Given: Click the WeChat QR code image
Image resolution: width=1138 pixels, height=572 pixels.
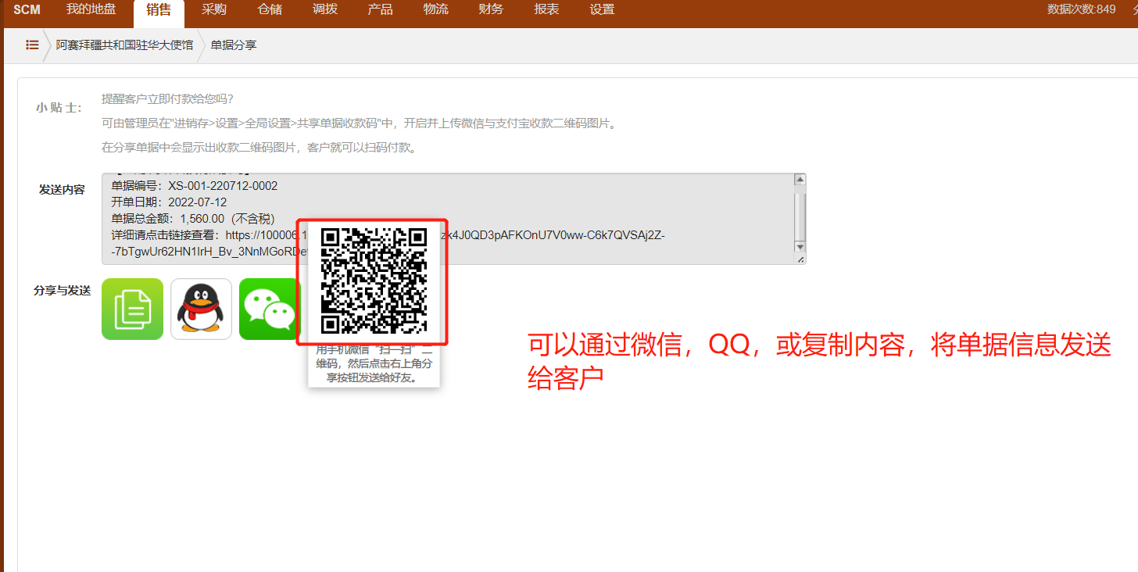Looking at the screenshot, I should (374, 281).
